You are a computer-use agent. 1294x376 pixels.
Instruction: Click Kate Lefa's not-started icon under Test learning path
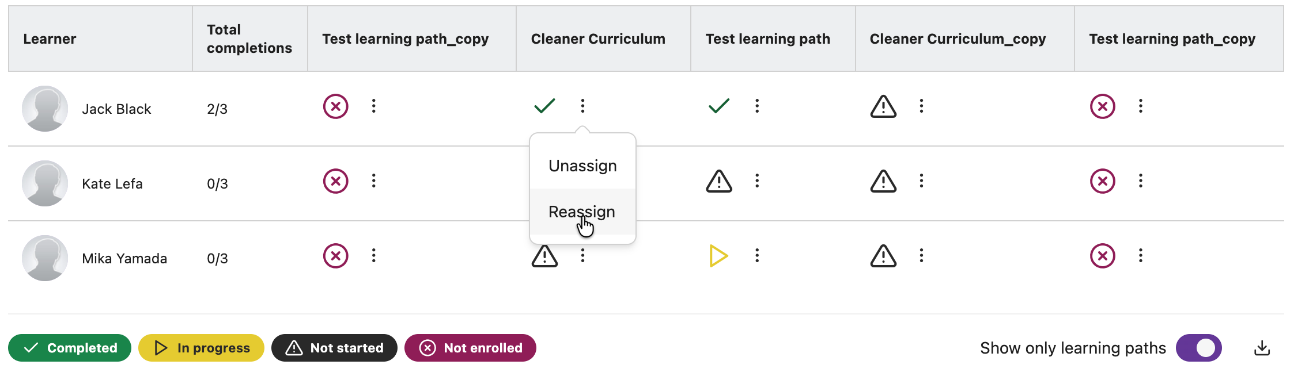719,181
